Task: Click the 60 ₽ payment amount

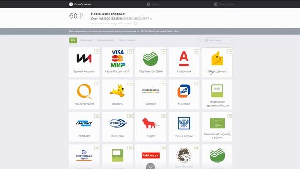Action: pyautogui.click(x=76, y=16)
